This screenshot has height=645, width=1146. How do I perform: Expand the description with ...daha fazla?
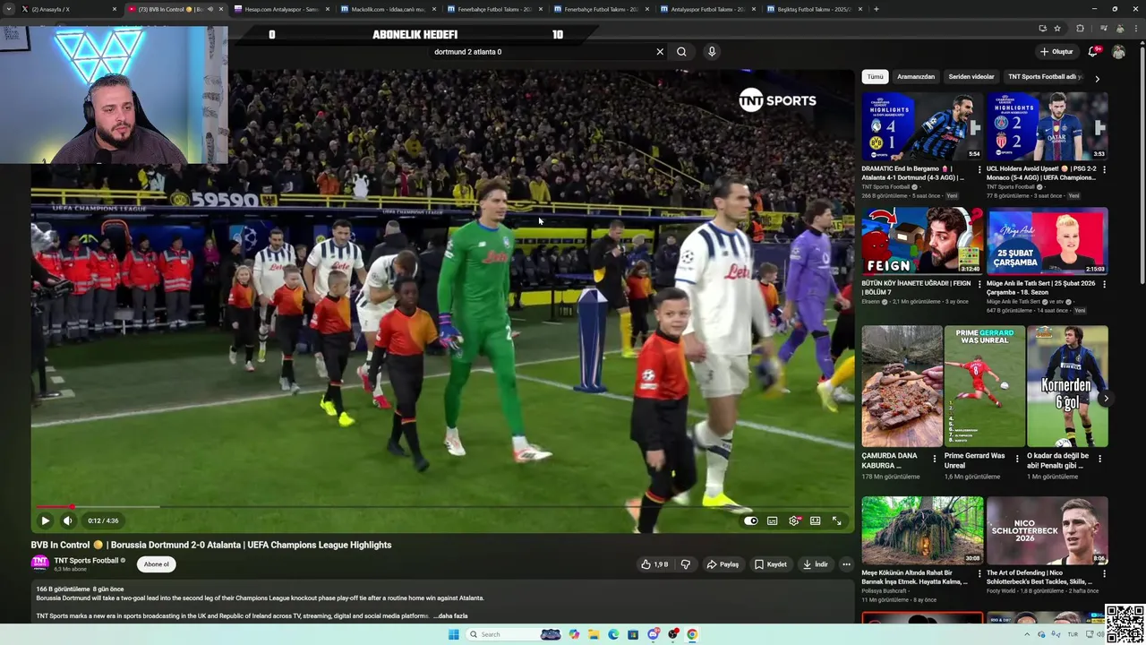(450, 616)
